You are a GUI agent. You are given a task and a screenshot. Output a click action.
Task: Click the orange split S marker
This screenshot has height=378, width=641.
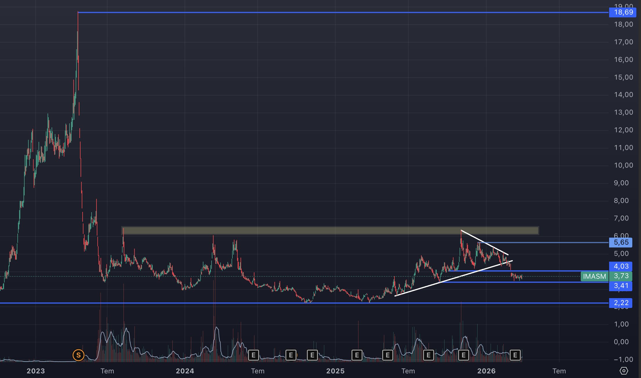pyautogui.click(x=78, y=355)
